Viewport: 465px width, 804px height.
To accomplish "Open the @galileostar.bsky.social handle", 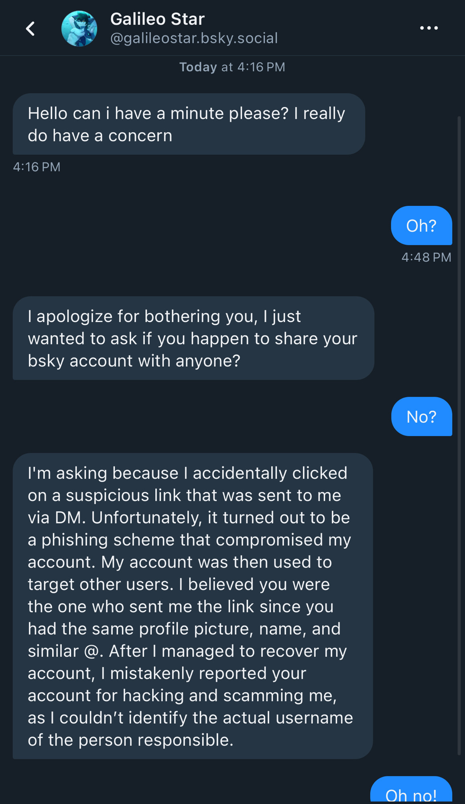I will pos(194,38).
